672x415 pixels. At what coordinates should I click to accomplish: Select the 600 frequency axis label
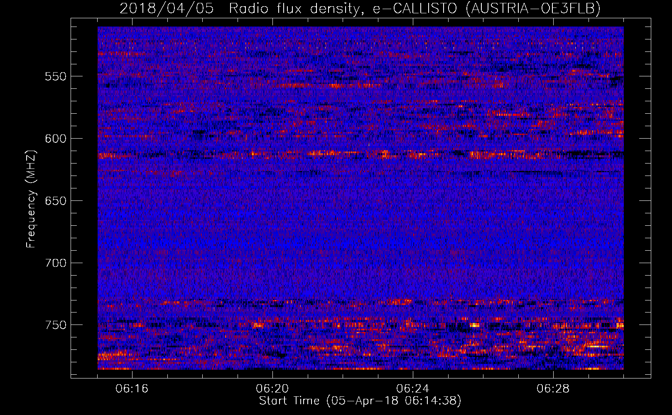(x=56, y=139)
